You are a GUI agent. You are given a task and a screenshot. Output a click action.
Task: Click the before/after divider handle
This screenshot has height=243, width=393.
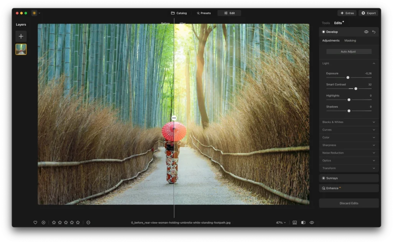[x=174, y=118]
